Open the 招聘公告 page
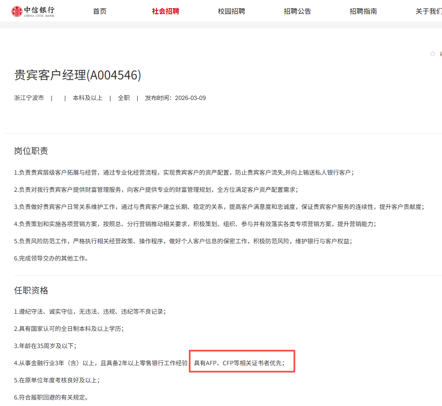This screenshot has width=442, height=406. 297,11
